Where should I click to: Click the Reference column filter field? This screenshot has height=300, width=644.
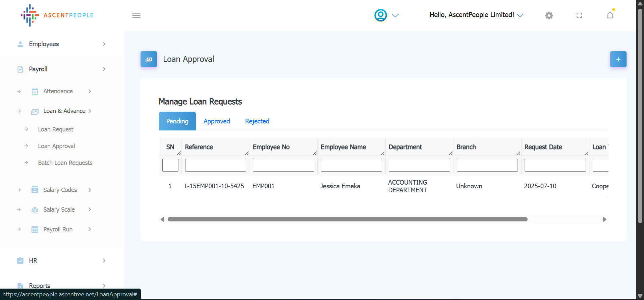[x=215, y=165]
